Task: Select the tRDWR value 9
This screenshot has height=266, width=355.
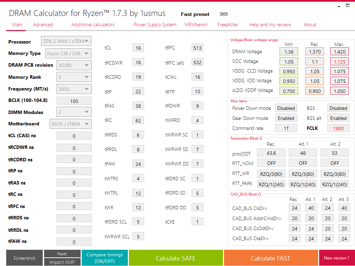Action: pyautogui.click(x=197, y=106)
